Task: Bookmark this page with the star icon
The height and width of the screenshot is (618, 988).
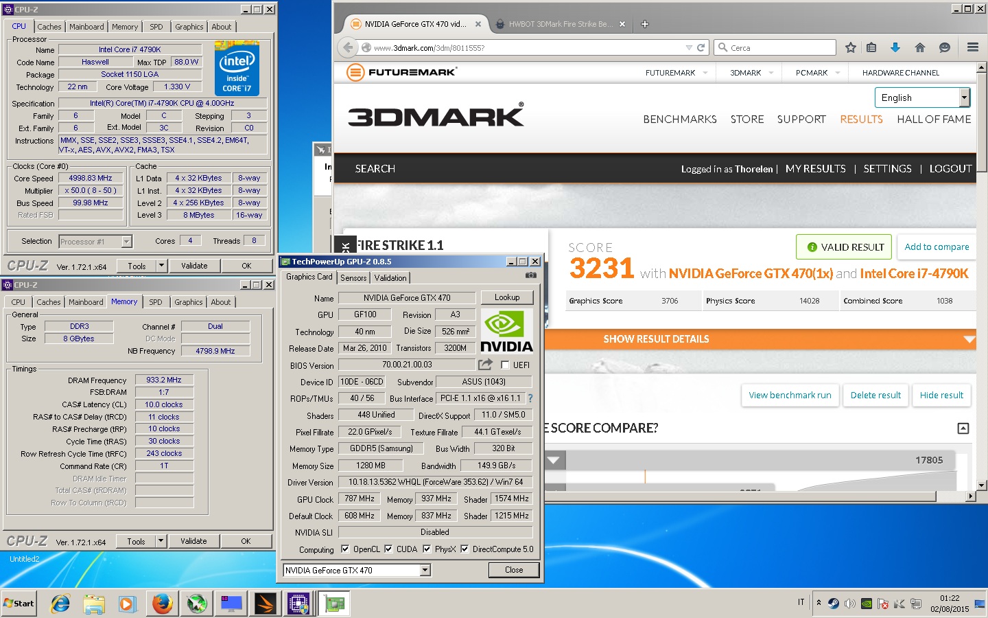Action: point(851,47)
